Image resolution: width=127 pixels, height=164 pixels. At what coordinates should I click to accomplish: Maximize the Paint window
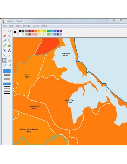(x=115, y=20)
